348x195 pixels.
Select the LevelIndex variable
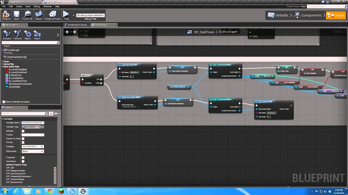[x=14, y=87]
